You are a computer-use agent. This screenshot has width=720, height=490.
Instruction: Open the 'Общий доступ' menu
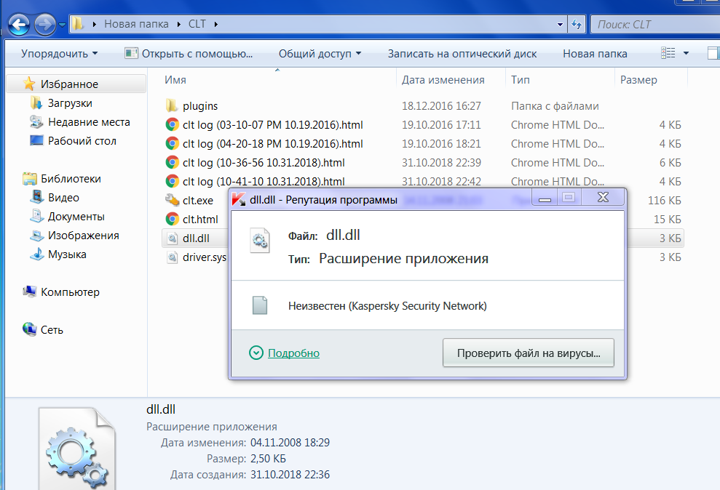[320, 54]
